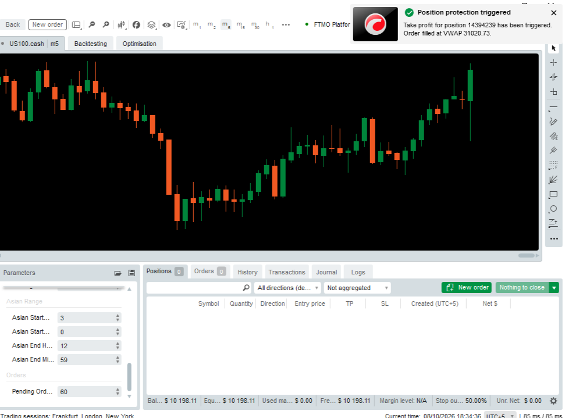Image resolution: width=565 pixels, height=418 pixels.
Task: Open the chart objects layers icon
Action: coord(152,24)
